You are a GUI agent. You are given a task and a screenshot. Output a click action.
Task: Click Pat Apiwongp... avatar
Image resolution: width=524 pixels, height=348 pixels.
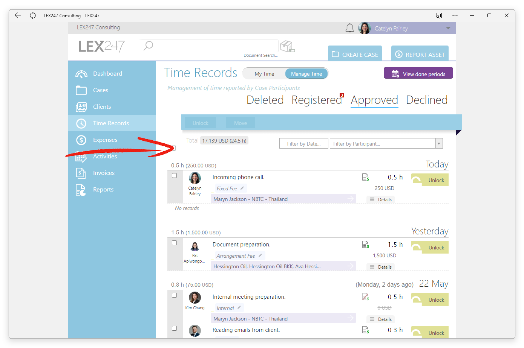[195, 246]
